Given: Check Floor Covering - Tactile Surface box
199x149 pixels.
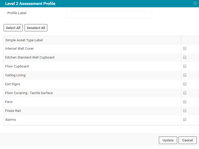Looking at the screenshot, I should [185, 93].
